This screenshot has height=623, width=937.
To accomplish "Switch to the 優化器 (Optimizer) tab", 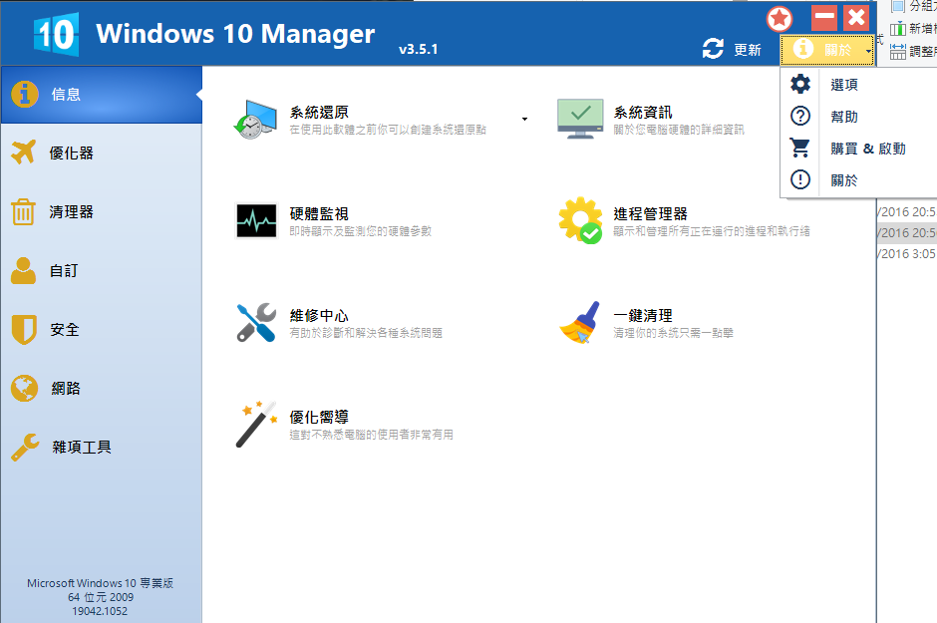I will pos(72,154).
